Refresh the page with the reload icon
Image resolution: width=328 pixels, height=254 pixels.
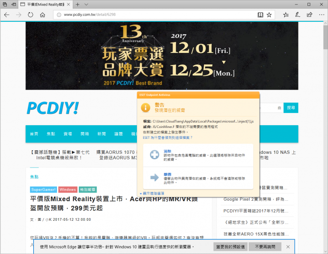pos(31,15)
